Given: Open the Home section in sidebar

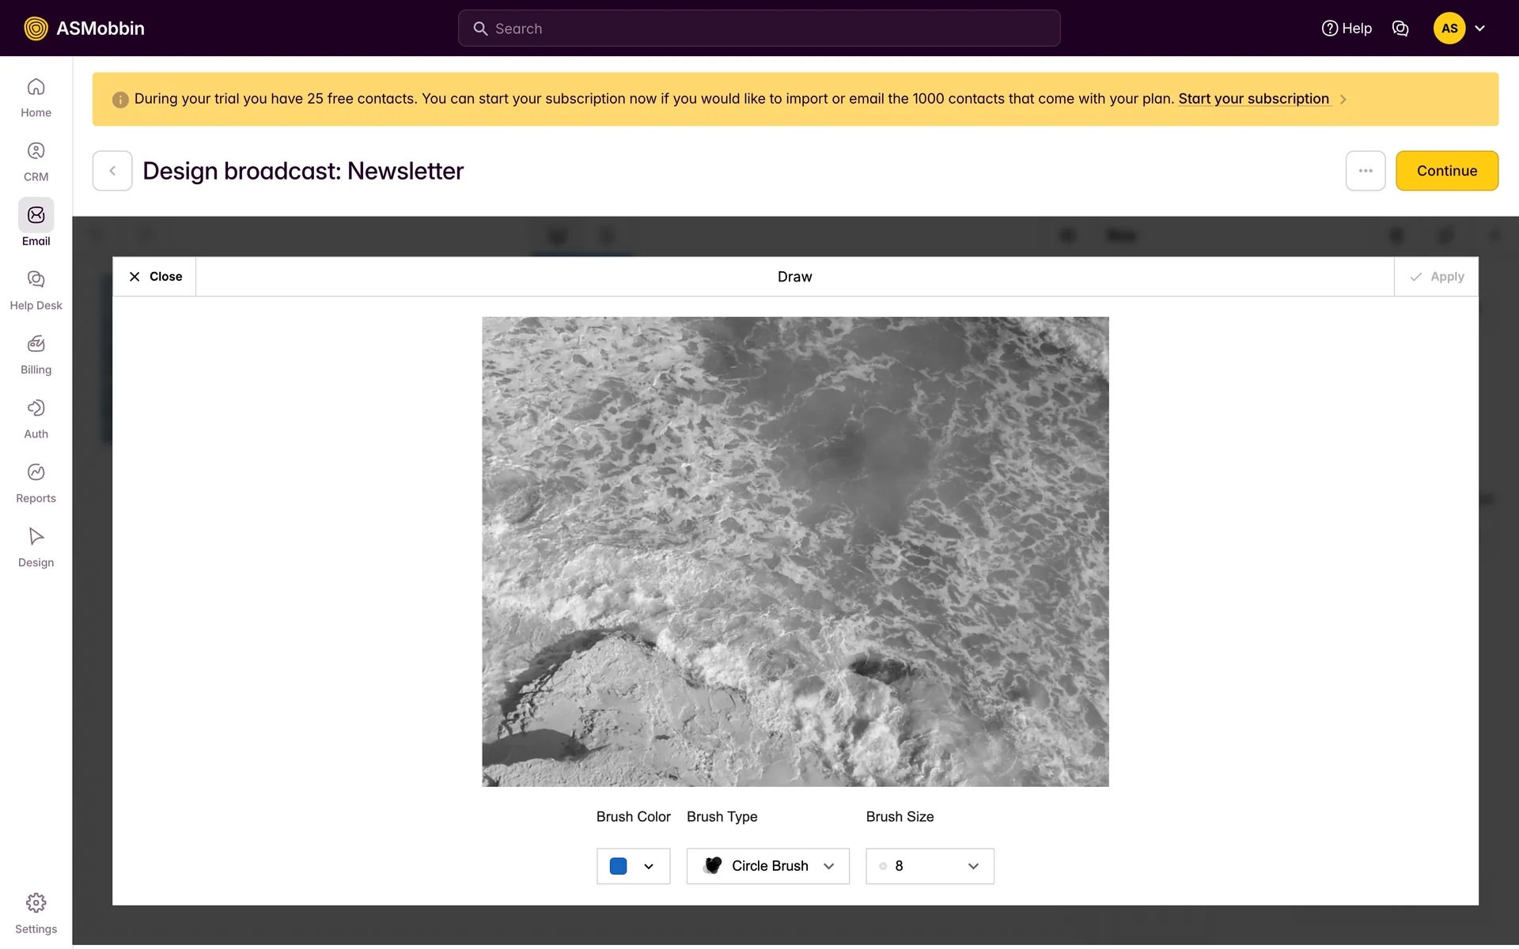Looking at the screenshot, I should (x=36, y=97).
